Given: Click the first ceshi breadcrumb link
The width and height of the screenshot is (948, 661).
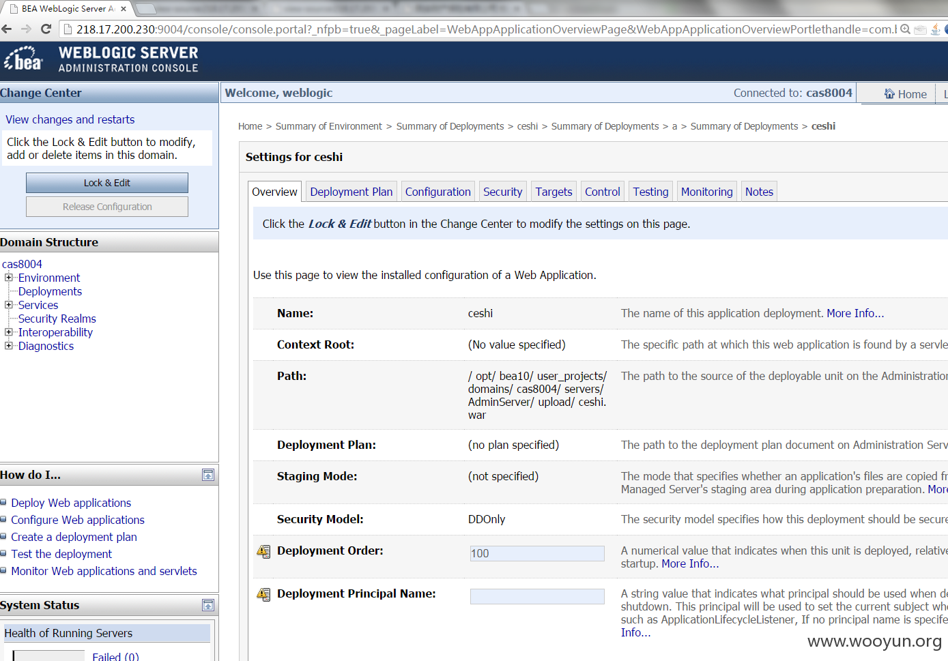Looking at the screenshot, I should (x=528, y=126).
